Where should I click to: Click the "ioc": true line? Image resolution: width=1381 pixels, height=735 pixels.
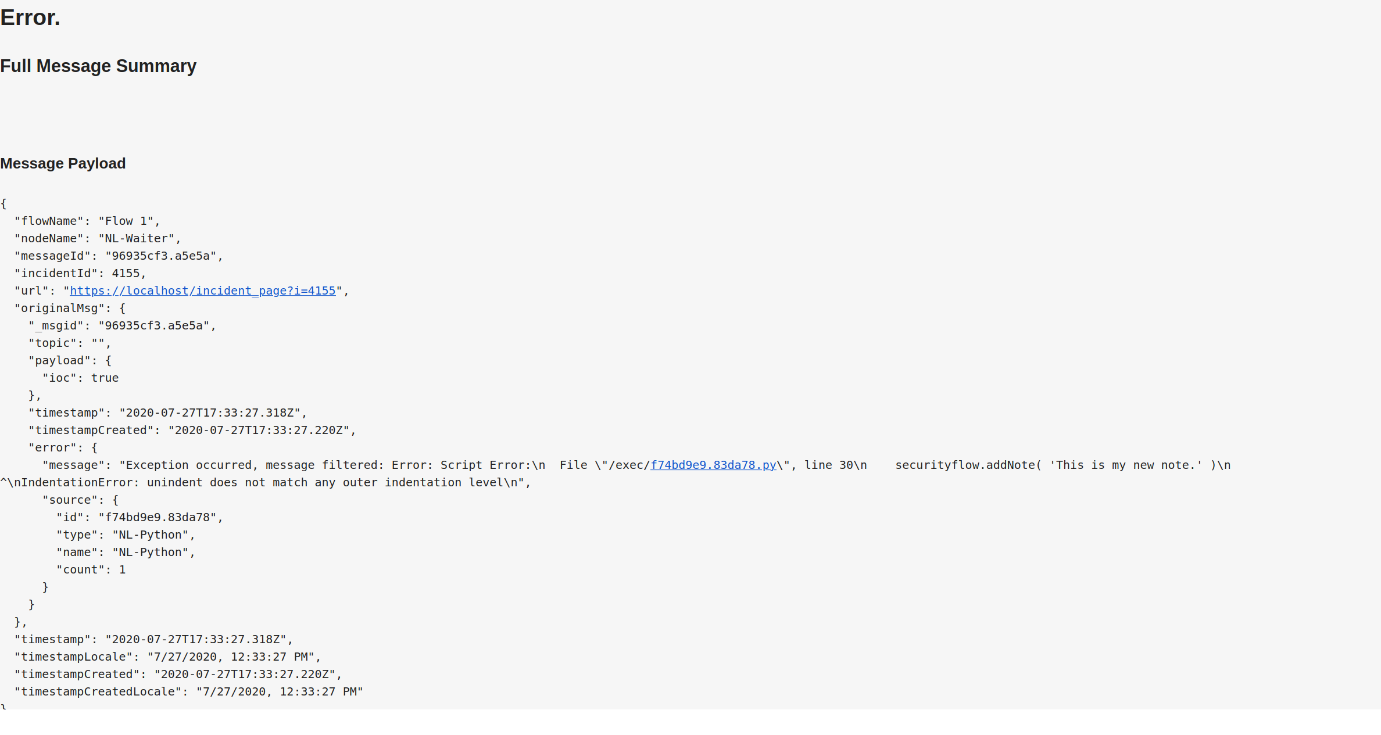tap(80, 378)
